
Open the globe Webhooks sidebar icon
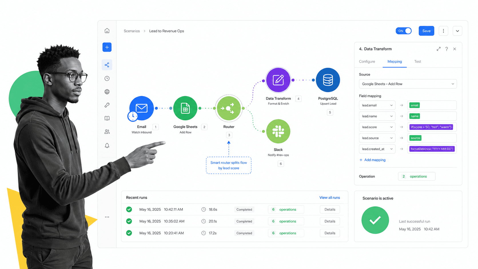pyautogui.click(x=107, y=92)
